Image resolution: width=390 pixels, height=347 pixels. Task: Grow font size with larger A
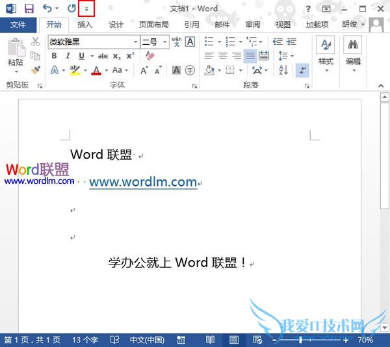[x=144, y=70]
